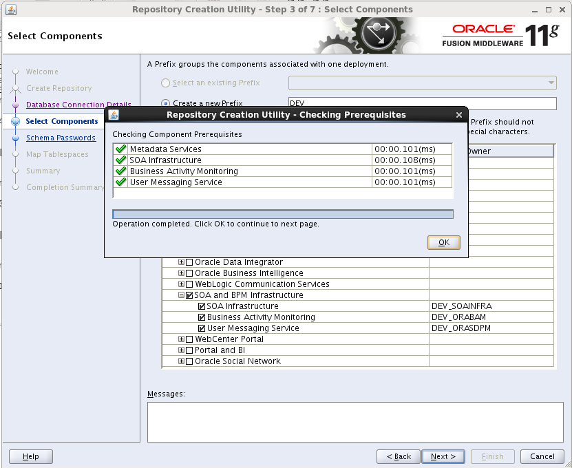Click green checkmark beside User Messaging Service
572x468 pixels.
(x=121, y=182)
